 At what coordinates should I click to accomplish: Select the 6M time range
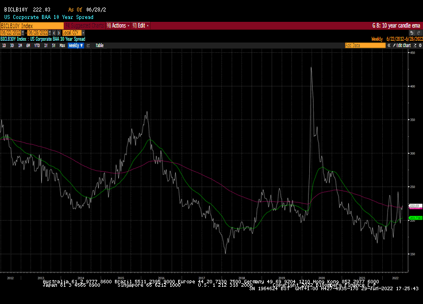point(28,45)
